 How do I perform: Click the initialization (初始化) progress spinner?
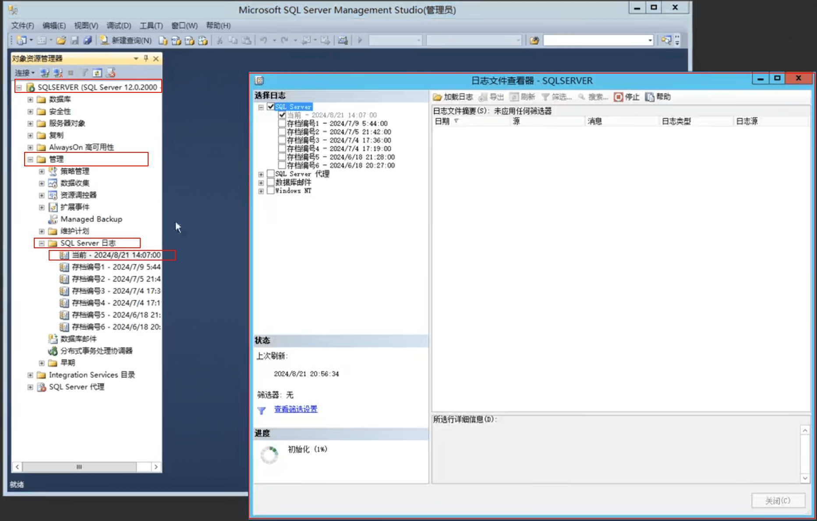[x=269, y=454]
